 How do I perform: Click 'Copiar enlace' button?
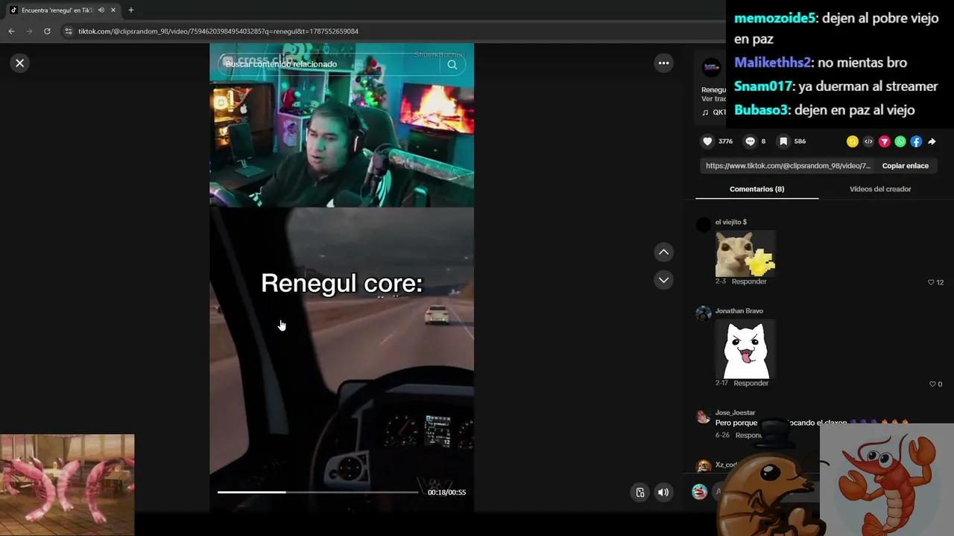click(x=905, y=166)
